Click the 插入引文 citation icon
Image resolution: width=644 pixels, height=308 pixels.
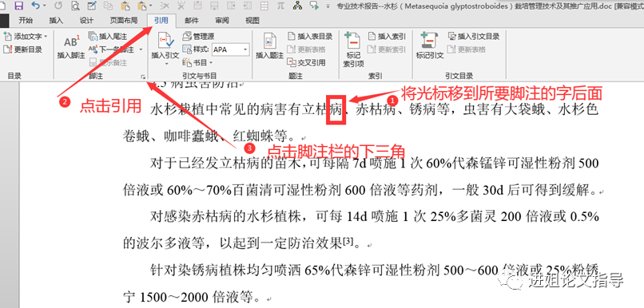(165, 41)
